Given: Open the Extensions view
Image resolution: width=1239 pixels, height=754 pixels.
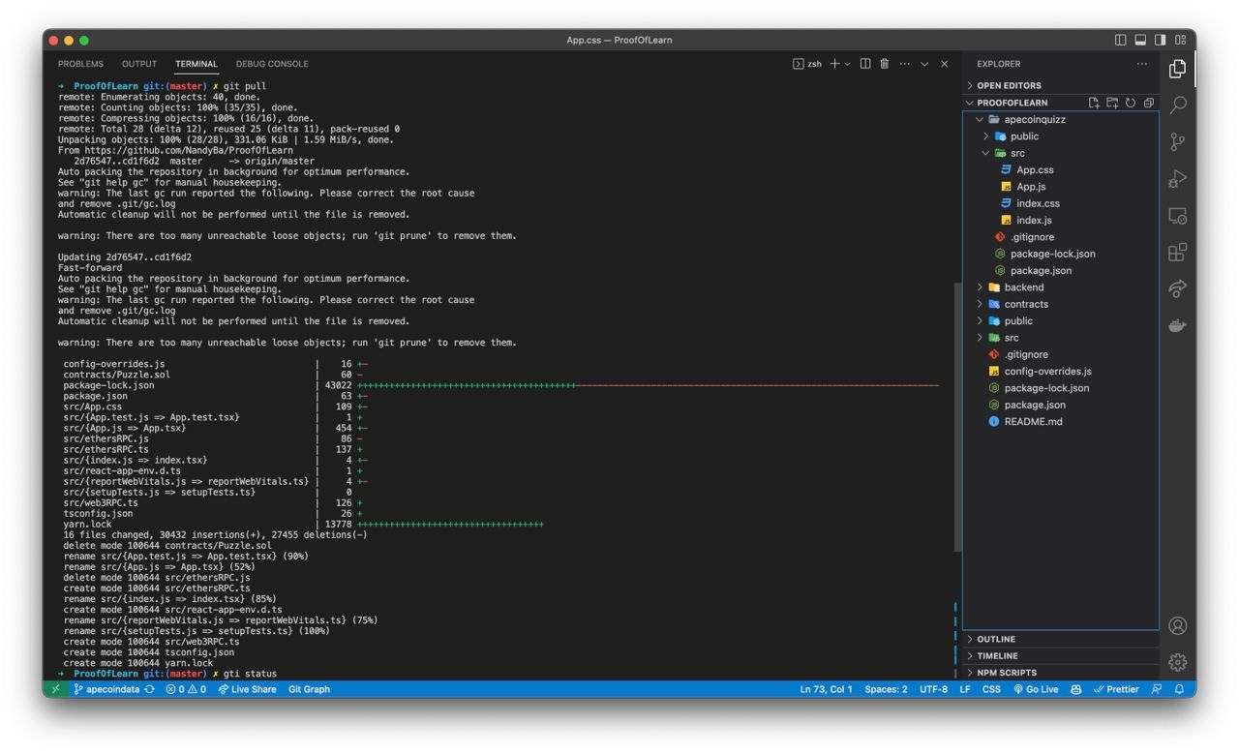Looking at the screenshot, I should pyautogui.click(x=1177, y=253).
